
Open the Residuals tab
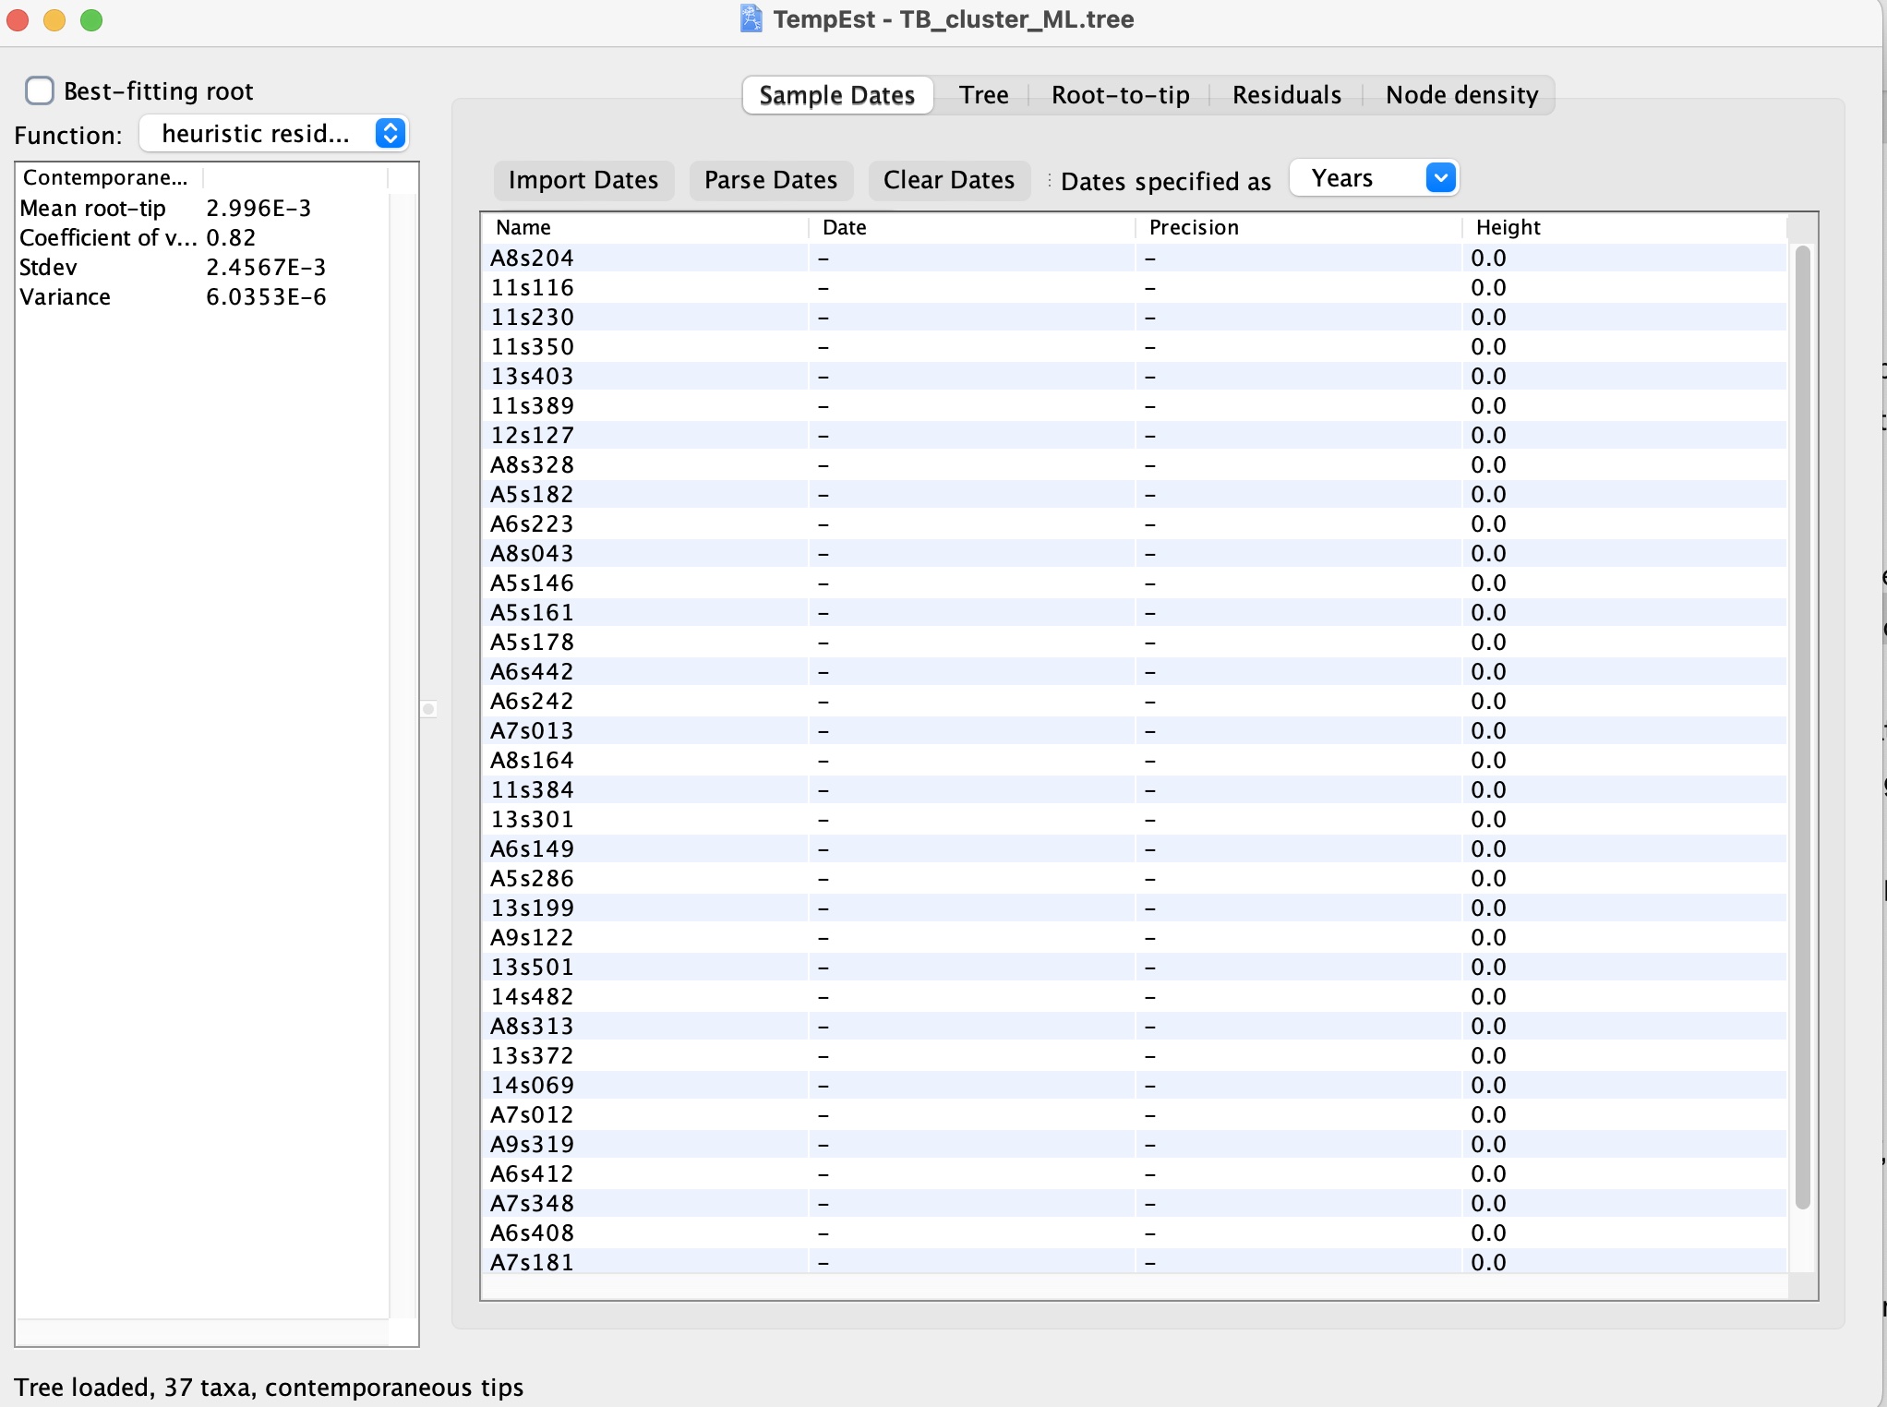pyautogui.click(x=1286, y=95)
